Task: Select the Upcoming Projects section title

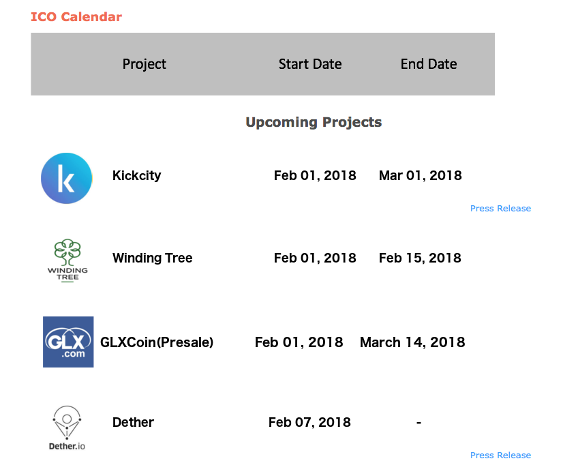Action: coord(314,121)
